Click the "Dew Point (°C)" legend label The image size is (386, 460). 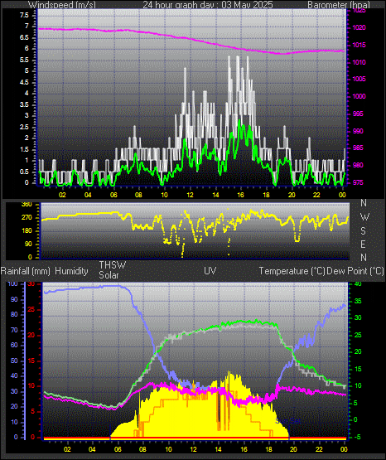[355, 271]
